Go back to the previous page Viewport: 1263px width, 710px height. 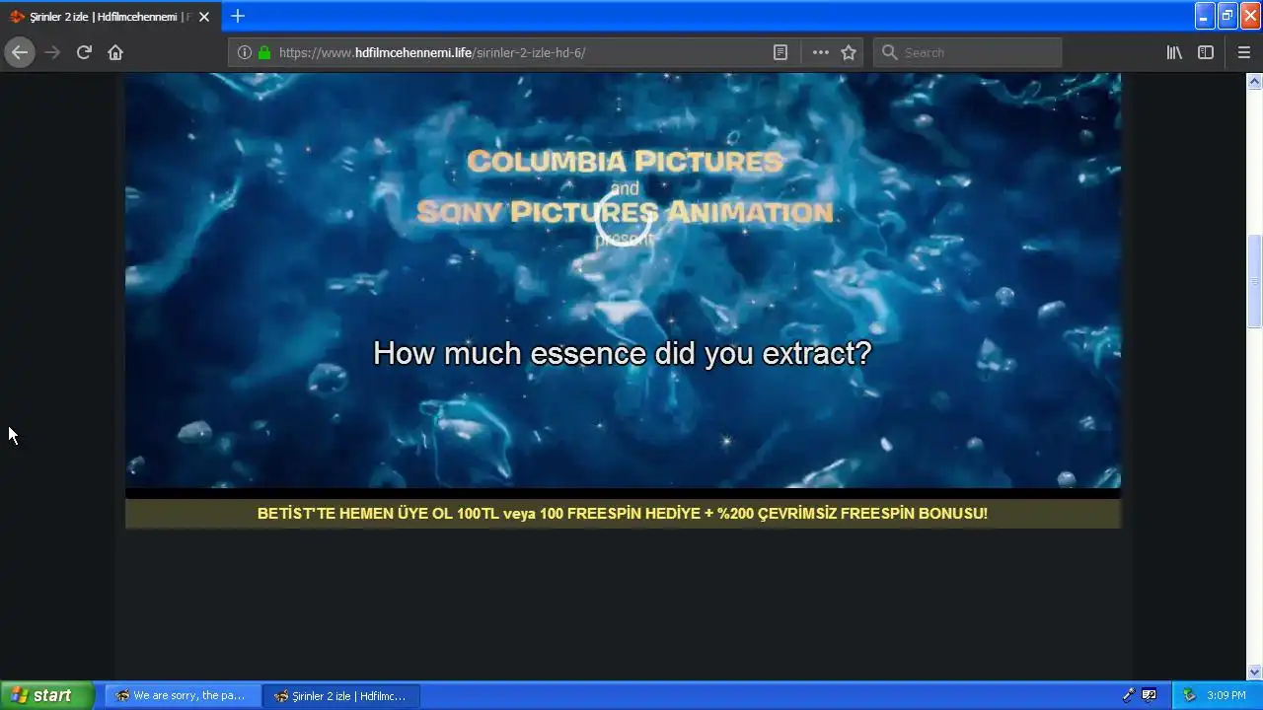(x=20, y=52)
